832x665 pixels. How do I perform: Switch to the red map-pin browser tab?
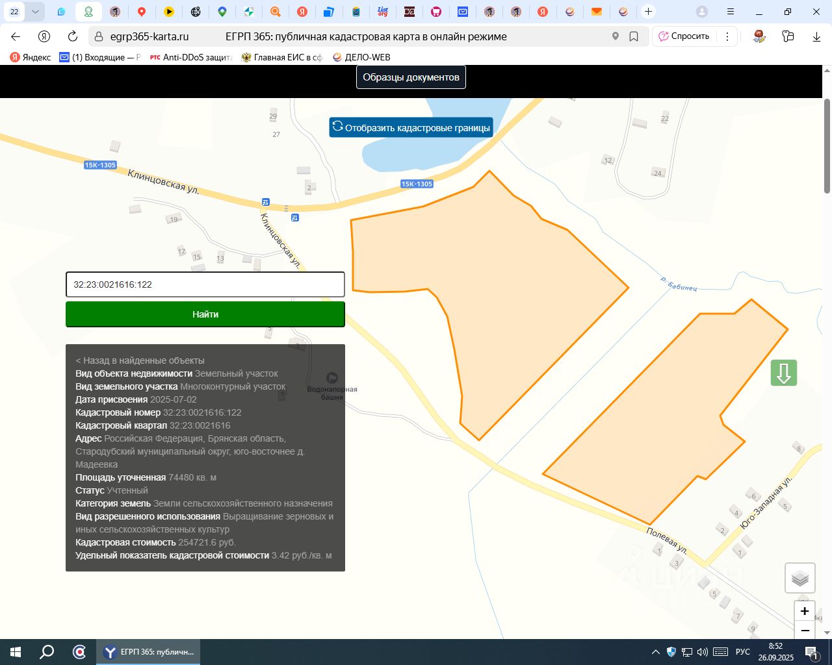pos(142,12)
